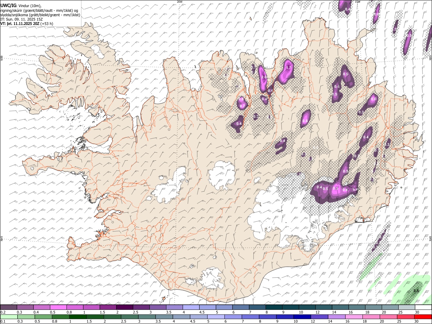Click the darkest purple 2 snow legend swatch

tap(125, 307)
